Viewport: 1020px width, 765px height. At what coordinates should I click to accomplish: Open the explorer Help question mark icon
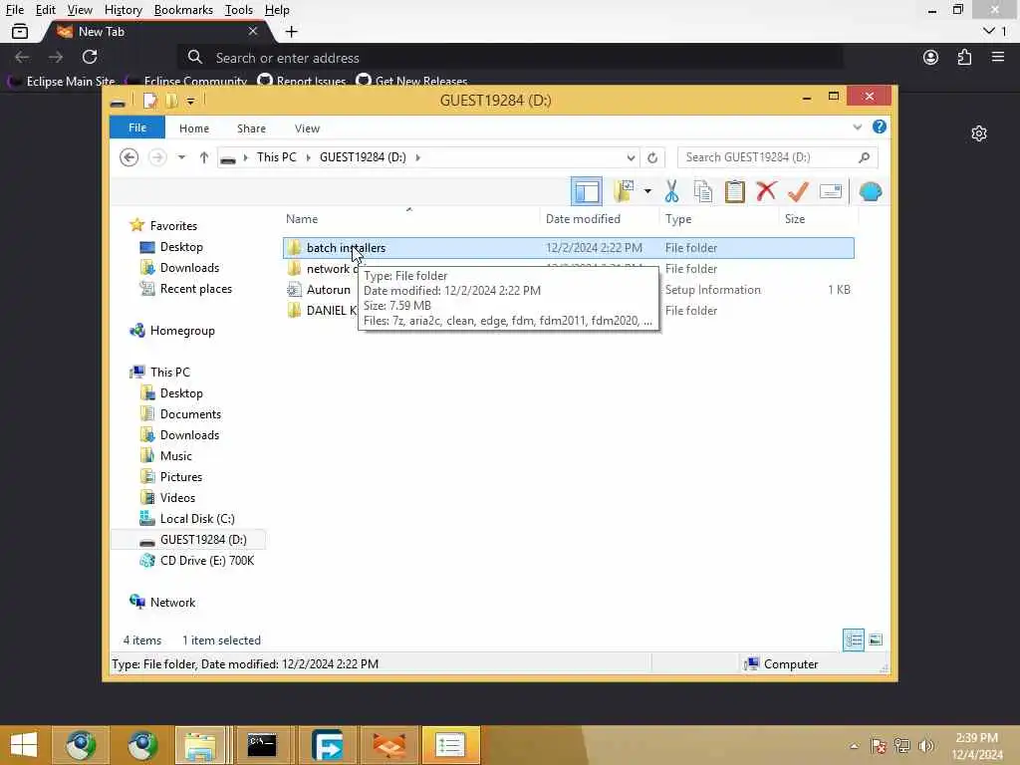879,127
